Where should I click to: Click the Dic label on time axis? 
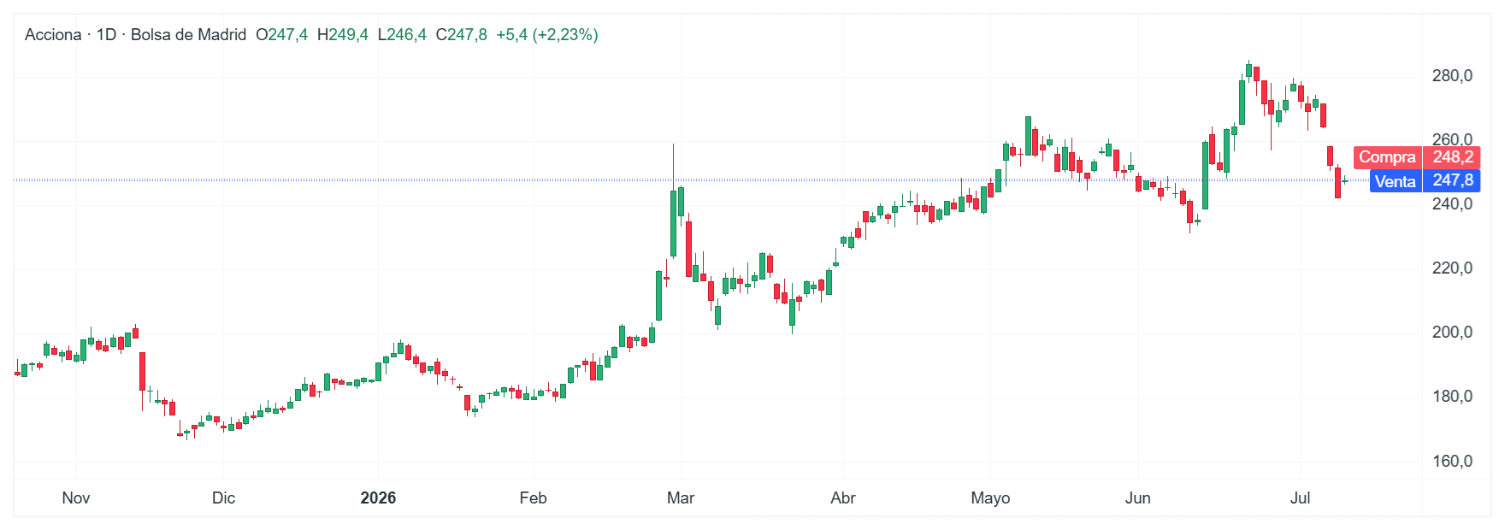click(x=223, y=498)
